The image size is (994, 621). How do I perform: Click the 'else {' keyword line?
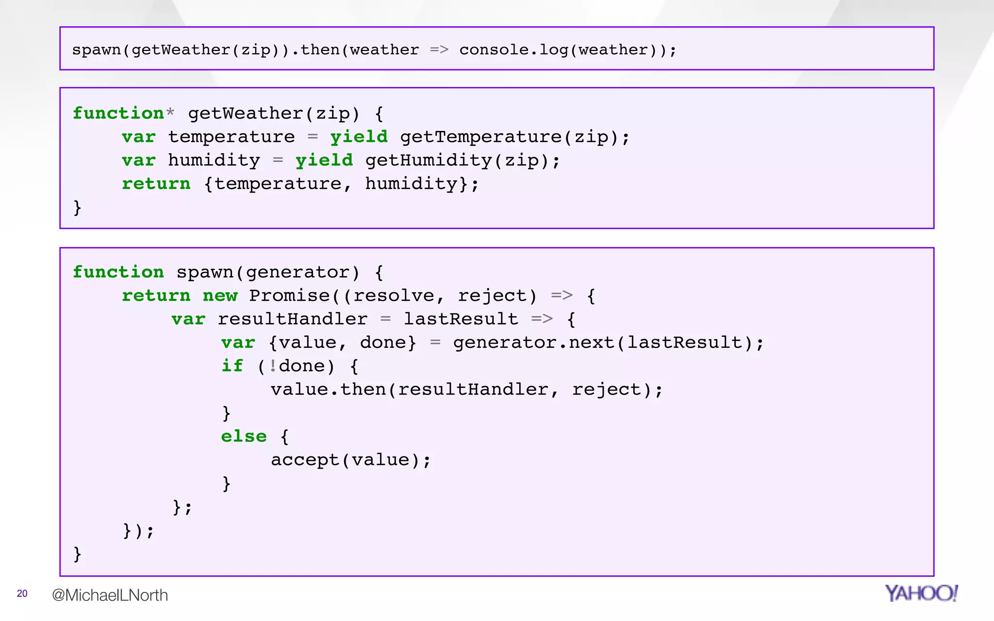click(255, 436)
